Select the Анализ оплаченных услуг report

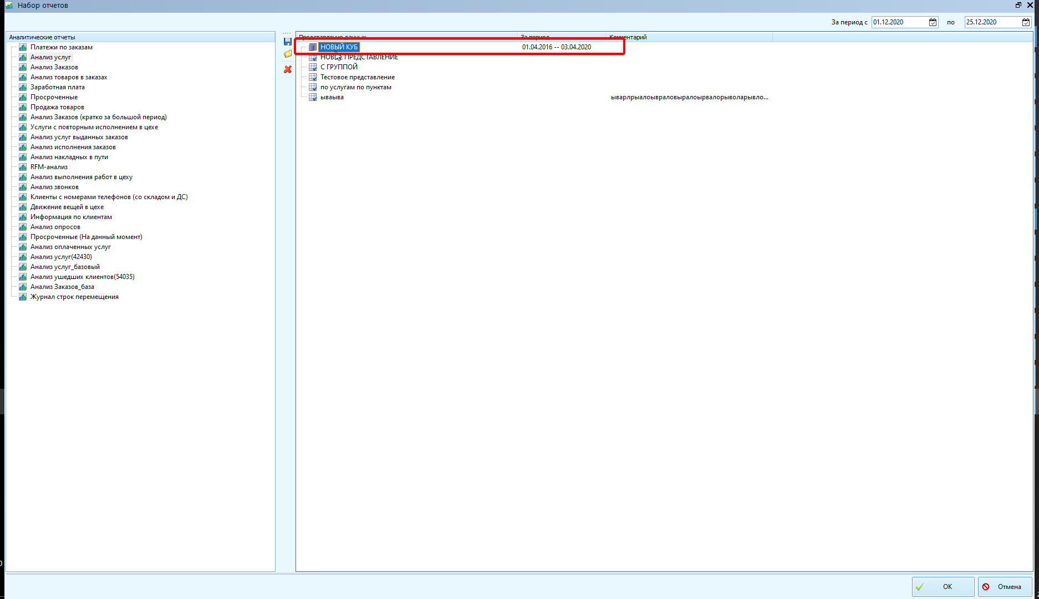coord(70,247)
